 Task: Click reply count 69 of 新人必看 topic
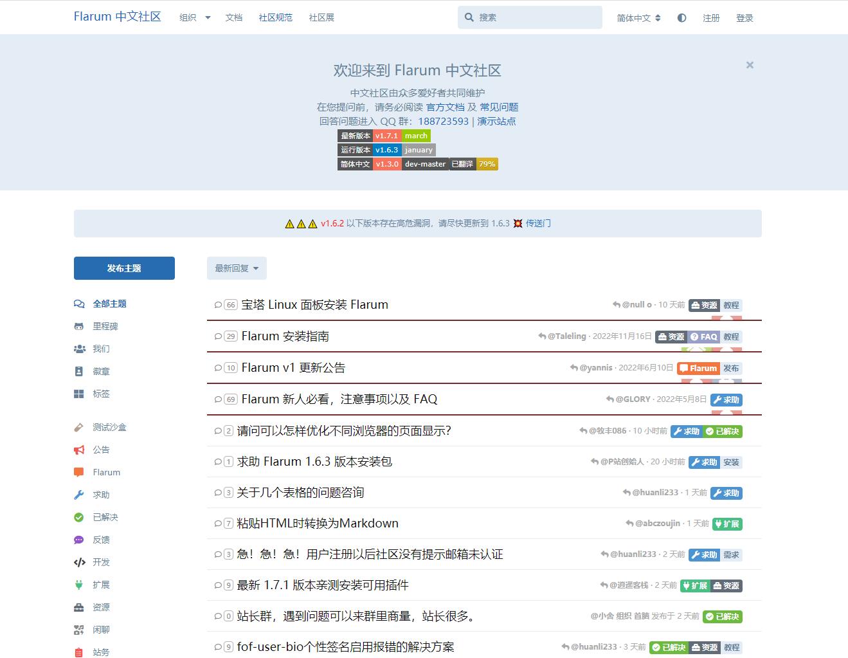coord(226,399)
